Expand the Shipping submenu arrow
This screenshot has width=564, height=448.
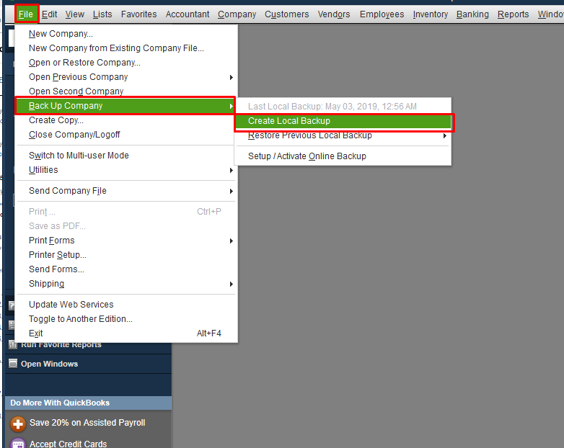pos(232,284)
